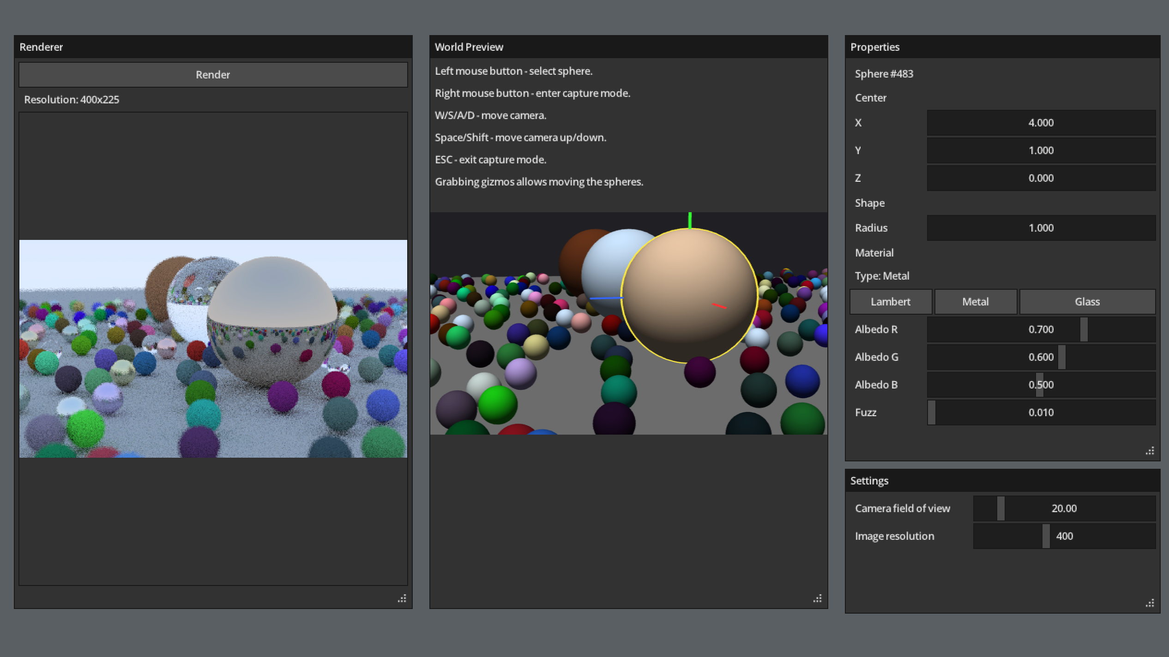Select the bright green sphere in World Preview
Image resolution: width=1169 pixels, height=657 pixels.
[497, 405]
